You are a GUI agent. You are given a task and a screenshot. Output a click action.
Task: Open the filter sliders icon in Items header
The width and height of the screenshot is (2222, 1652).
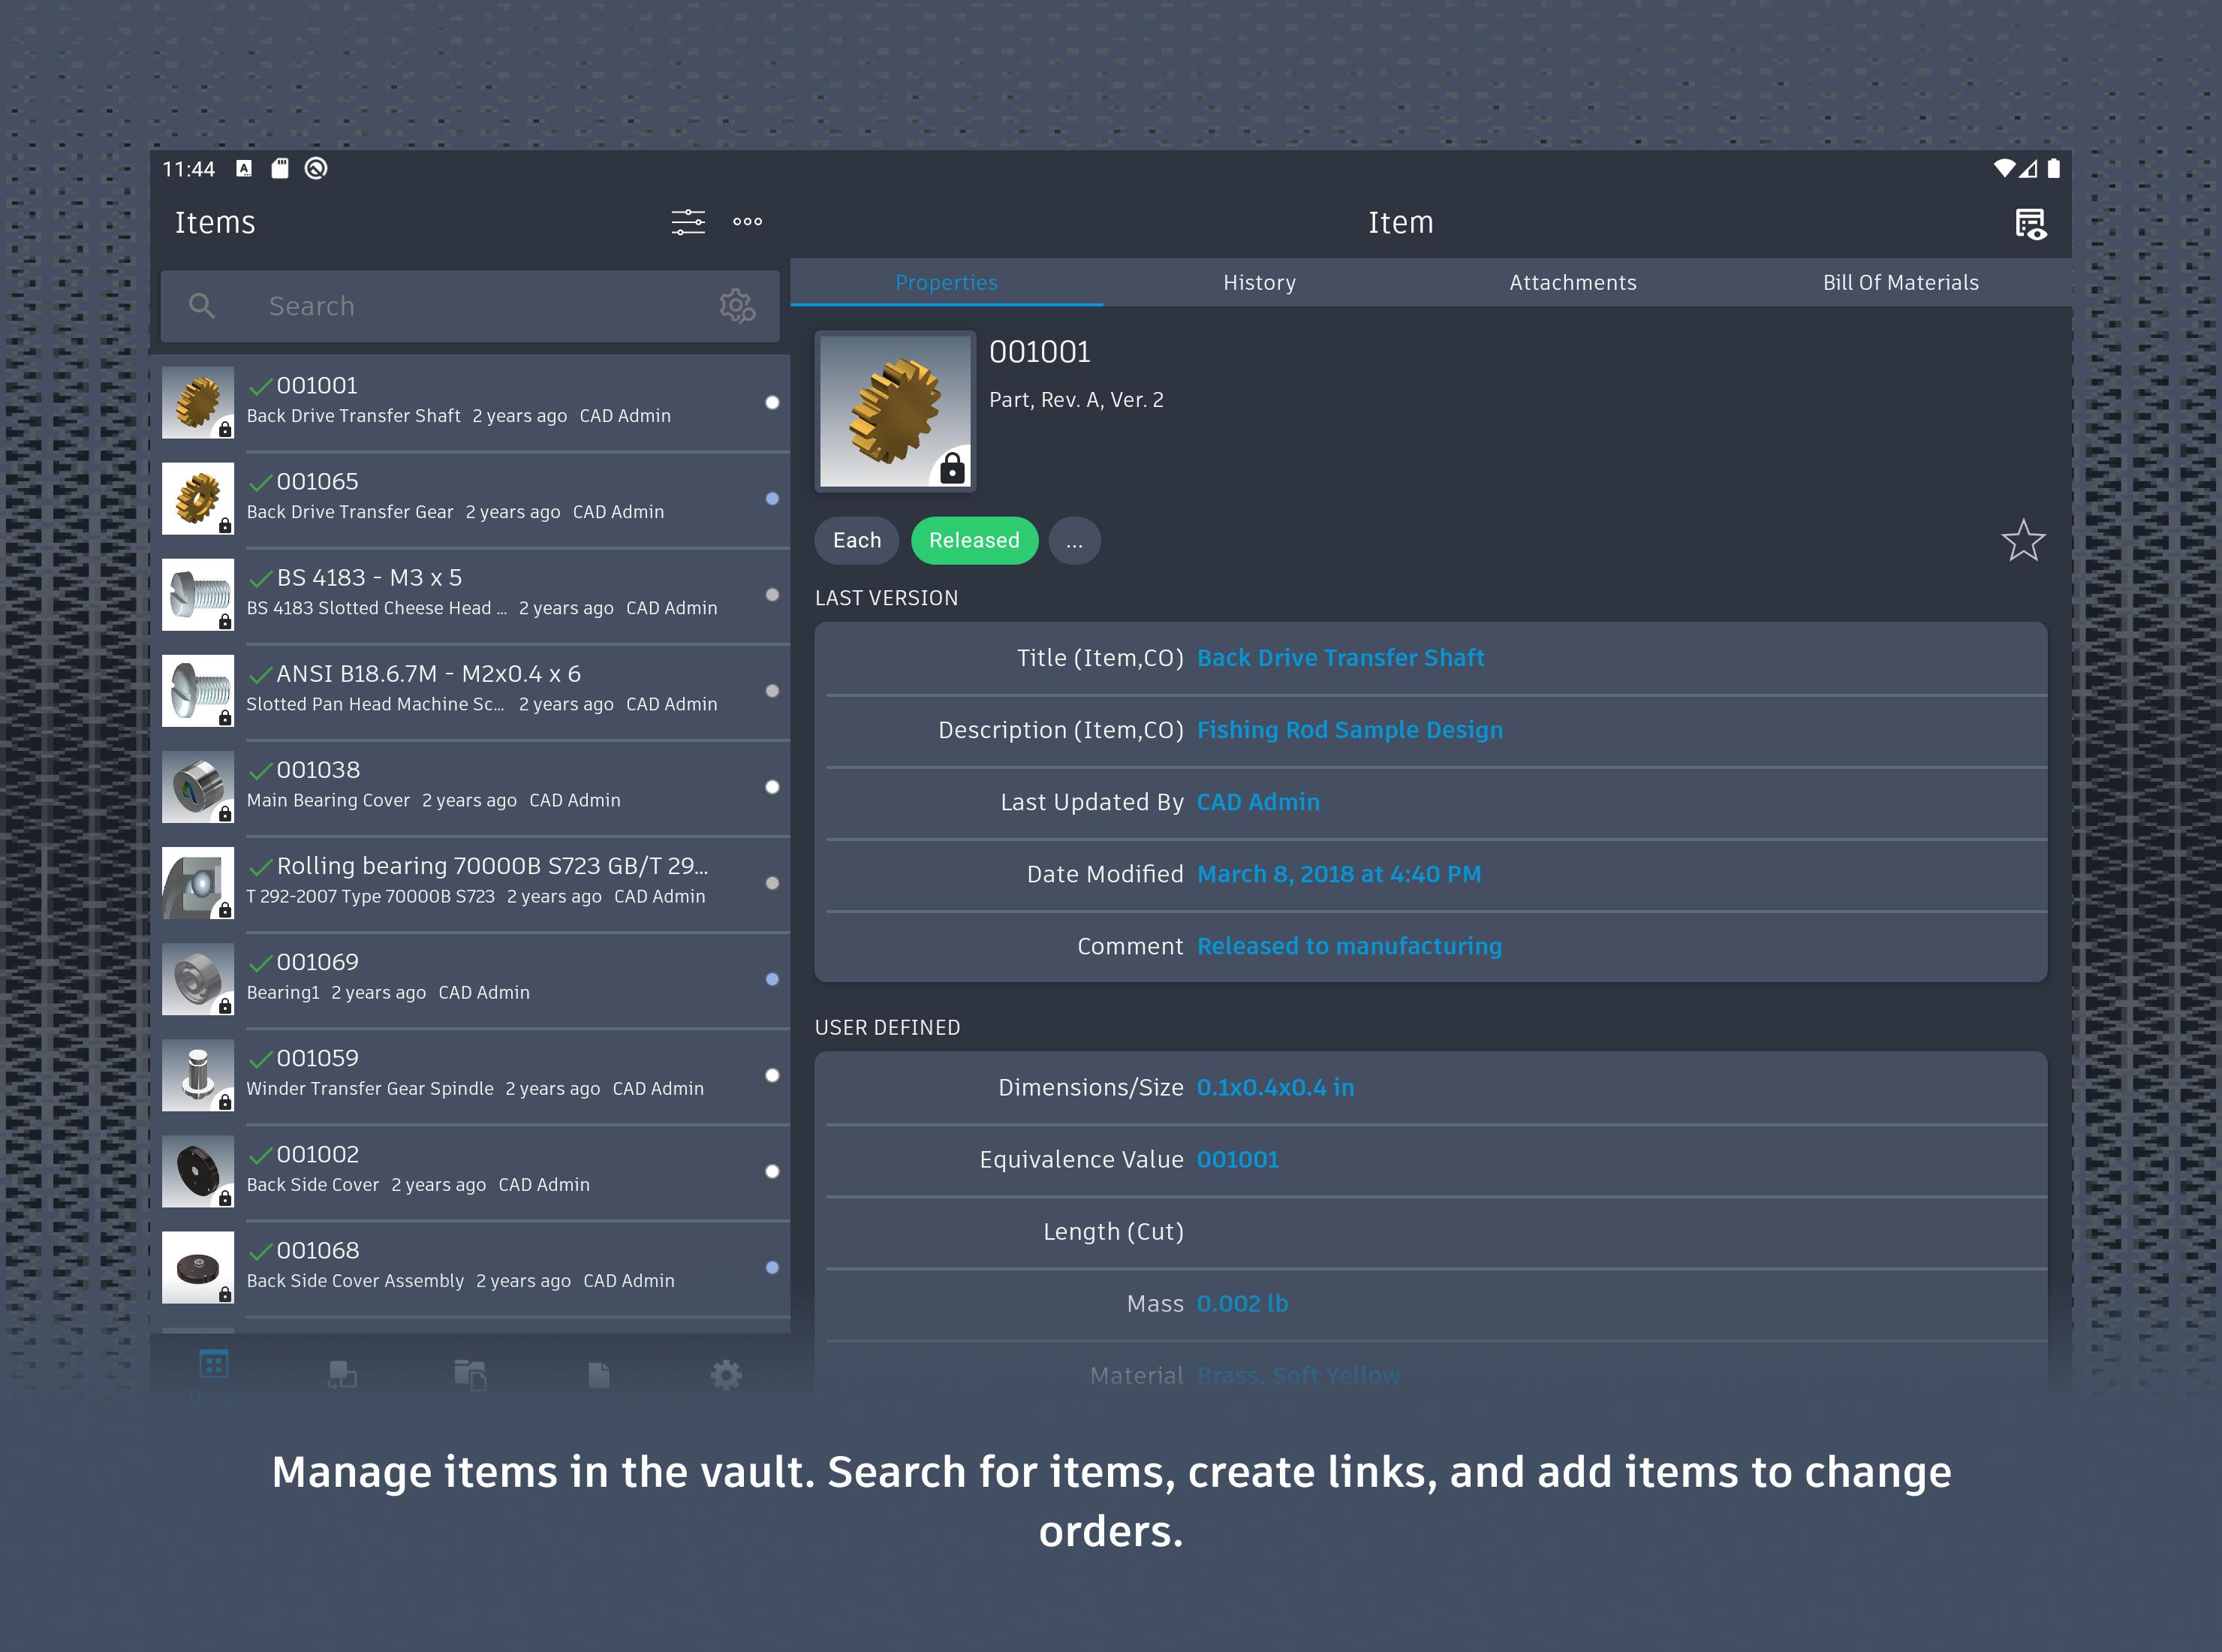click(688, 222)
